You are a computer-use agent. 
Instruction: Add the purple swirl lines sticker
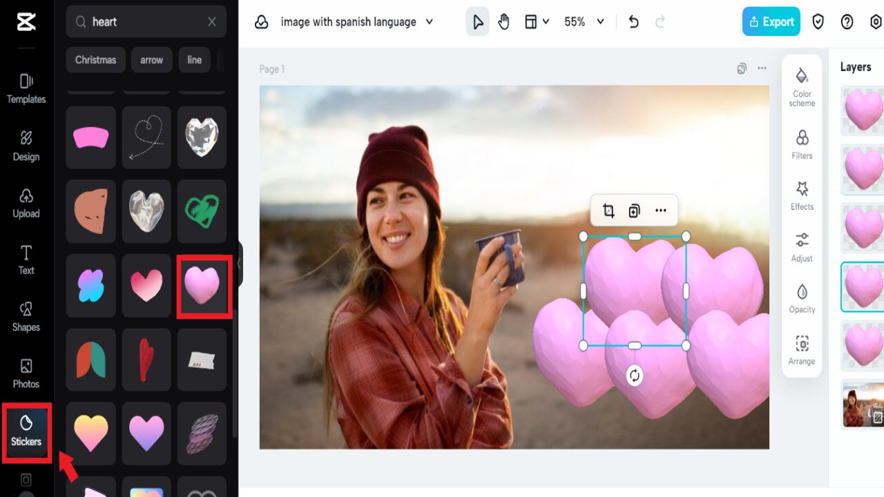202,433
